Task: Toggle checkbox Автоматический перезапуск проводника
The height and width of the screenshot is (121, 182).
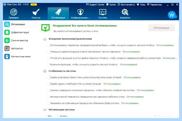Action: [48, 97]
